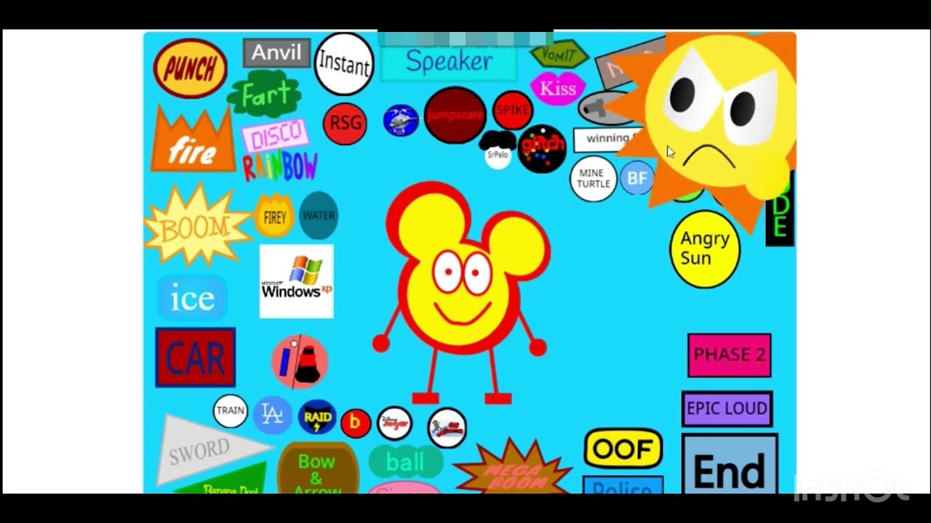Click the red RSG circle
The width and height of the screenshot is (931, 523).
(345, 123)
